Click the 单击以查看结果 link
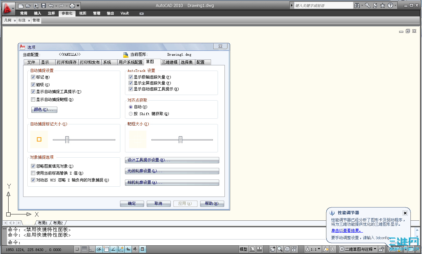422x254 pixels. [x=347, y=231]
